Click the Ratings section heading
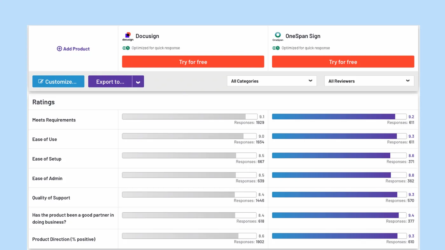Viewport: 445px width, 250px height. (43, 102)
